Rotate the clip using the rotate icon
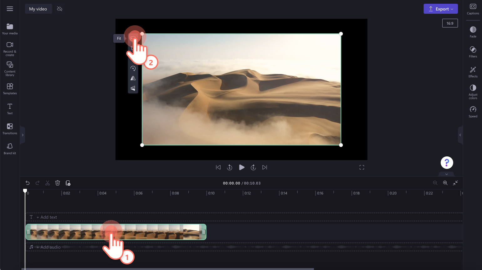This screenshot has width=482, height=270. tap(133, 68)
